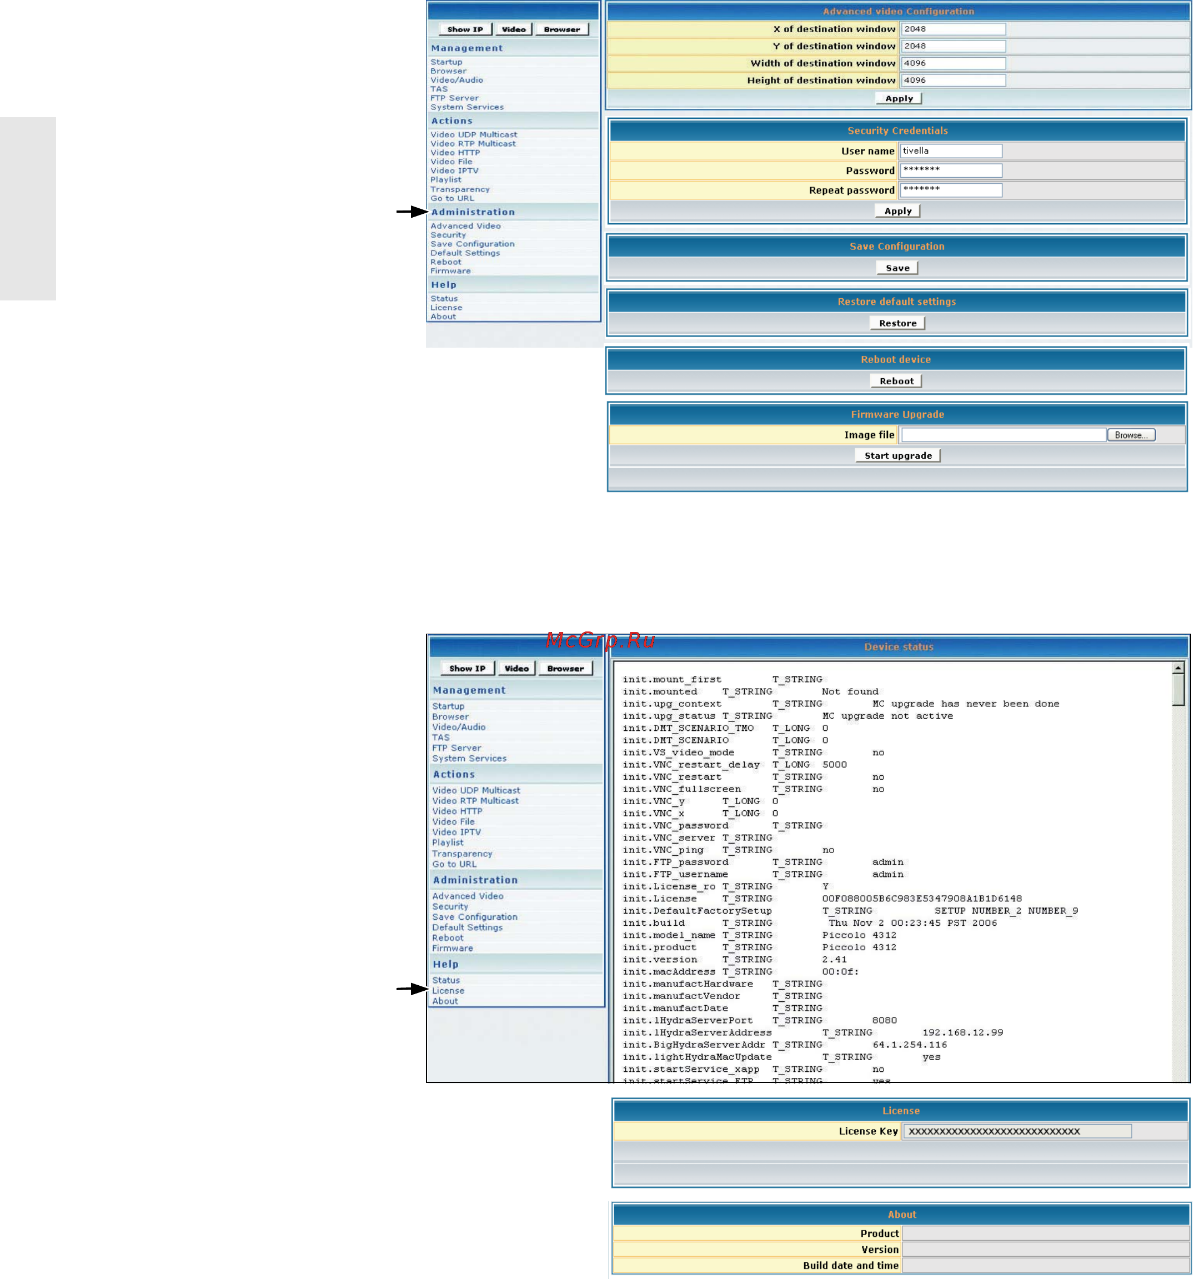Open Security link in top sidebar

[448, 235]
